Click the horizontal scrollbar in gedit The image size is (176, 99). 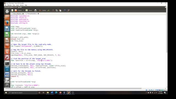pos(73,89)
